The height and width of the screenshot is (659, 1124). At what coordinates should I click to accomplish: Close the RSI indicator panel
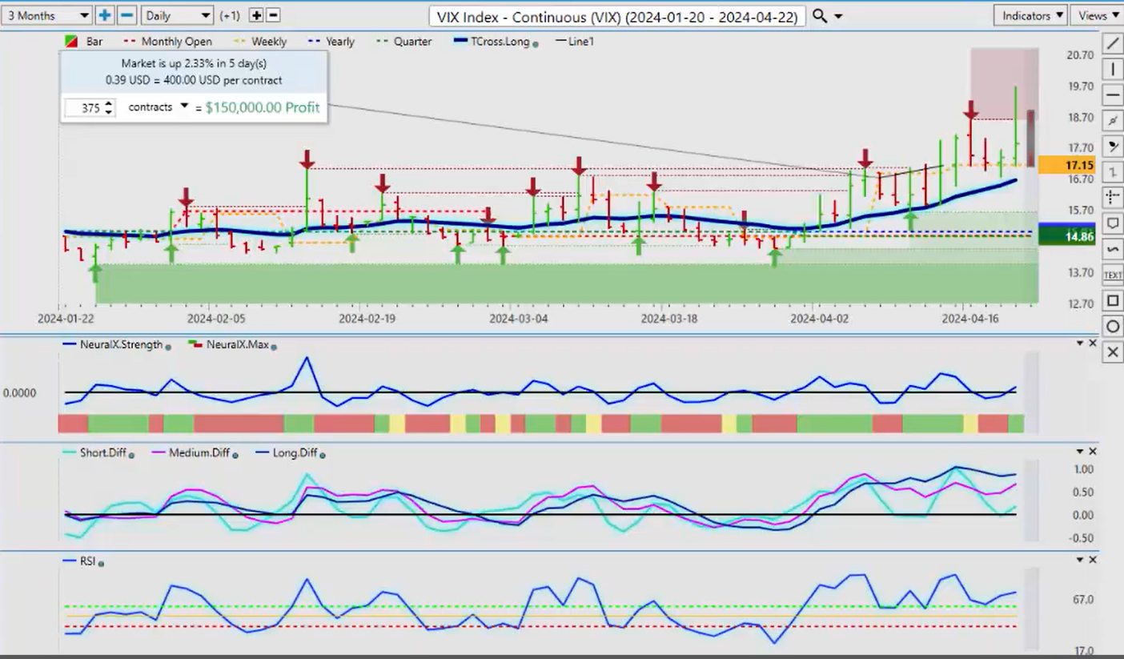tap(1093, 560)
